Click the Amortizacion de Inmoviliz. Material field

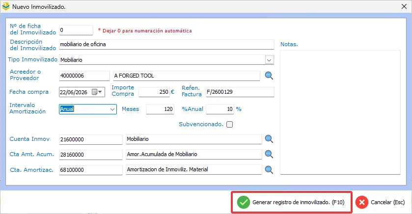pyautogui.click(x=194, y=170)
